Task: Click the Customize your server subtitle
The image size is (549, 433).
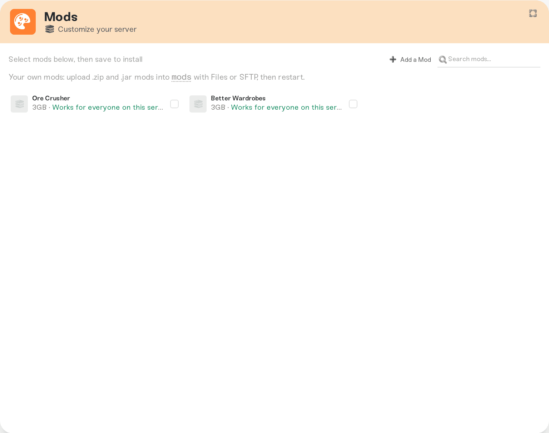Action: pyautogui.click(x=97, y=29)
